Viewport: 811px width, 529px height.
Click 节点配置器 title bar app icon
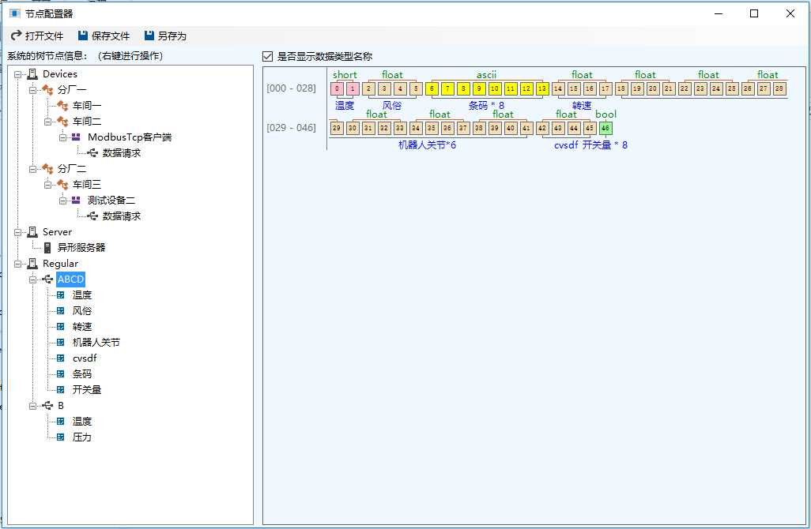click(15, 13)
